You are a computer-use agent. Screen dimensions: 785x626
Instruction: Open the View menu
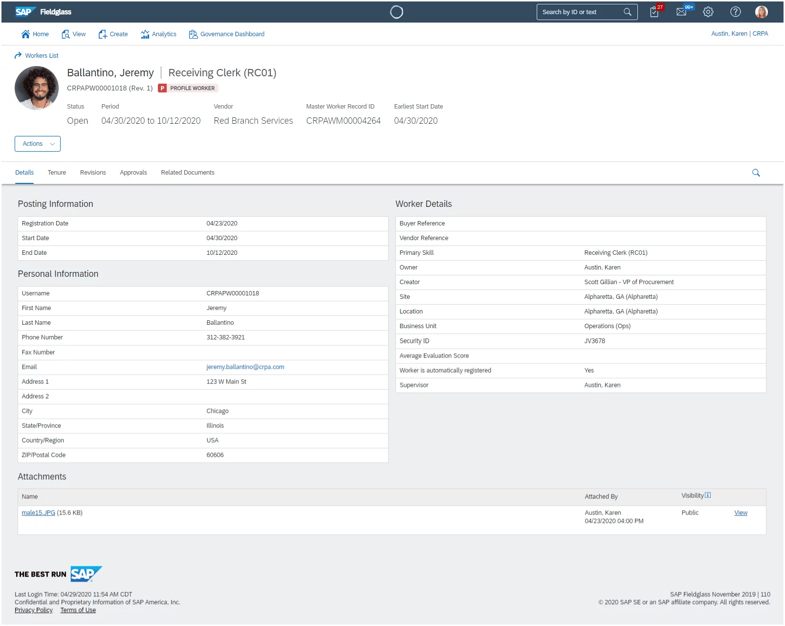click(x=73, y=34)
